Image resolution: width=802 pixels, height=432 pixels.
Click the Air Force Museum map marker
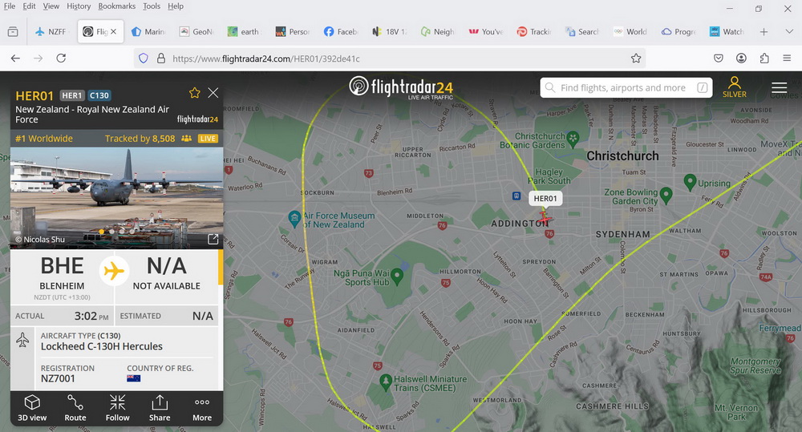point(294,219)
